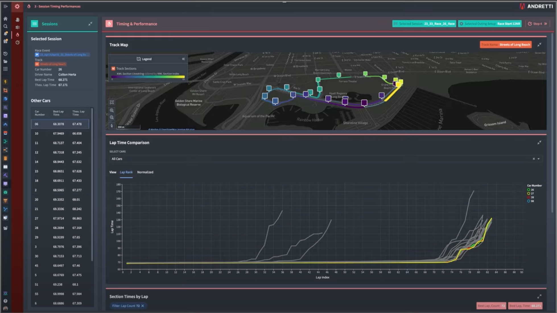557x313 pixels.
Task: Switch to the Normalized view tab
Action: coord(145,172)
